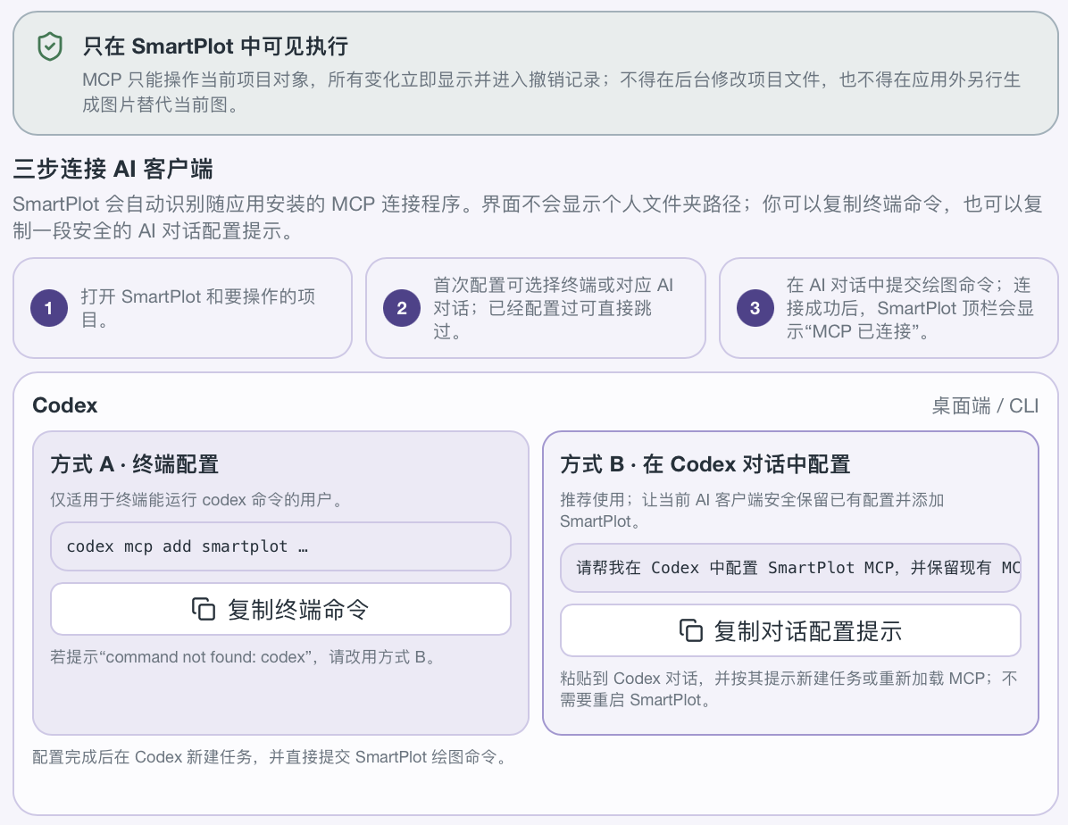The image size is (1068, 825).
Task: Click text 粘贴到 Codex 对话，并按其提示
Action: pos(788,688)
